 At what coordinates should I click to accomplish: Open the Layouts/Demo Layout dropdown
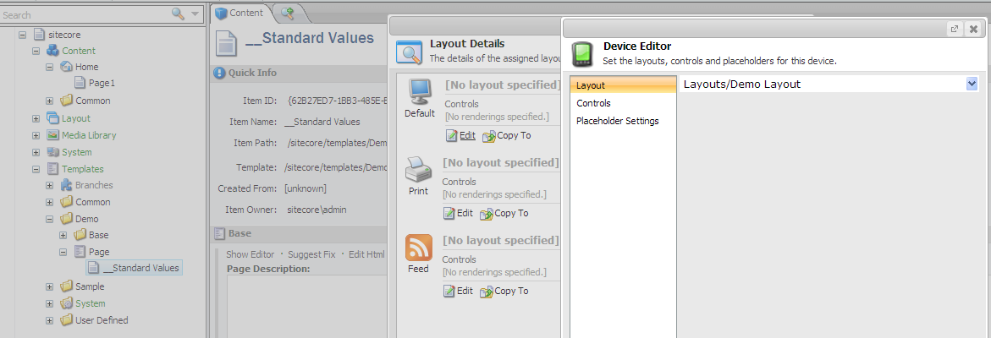click(972, 84)
